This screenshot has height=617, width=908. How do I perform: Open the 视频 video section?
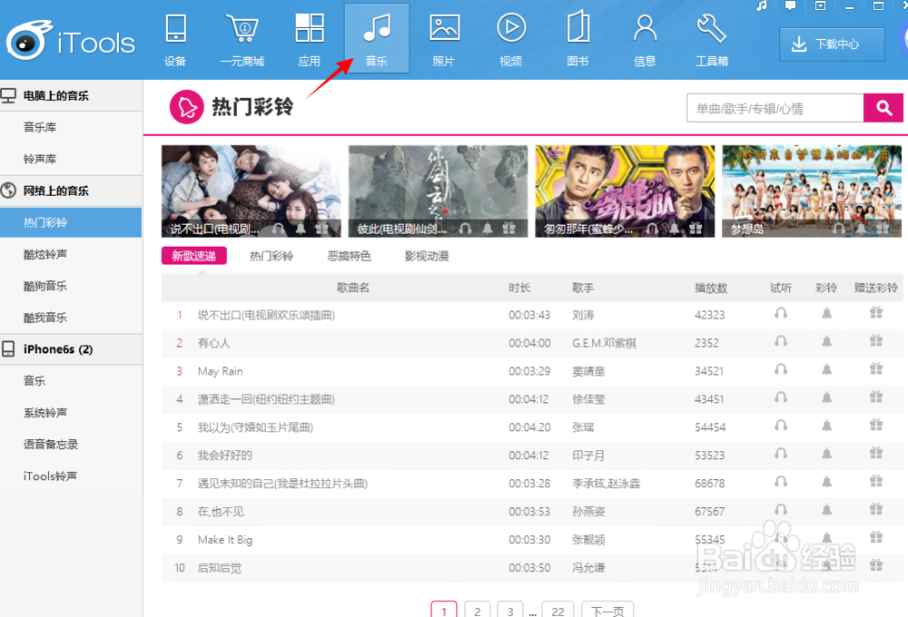pyautogui.click(x=510, y=39)
